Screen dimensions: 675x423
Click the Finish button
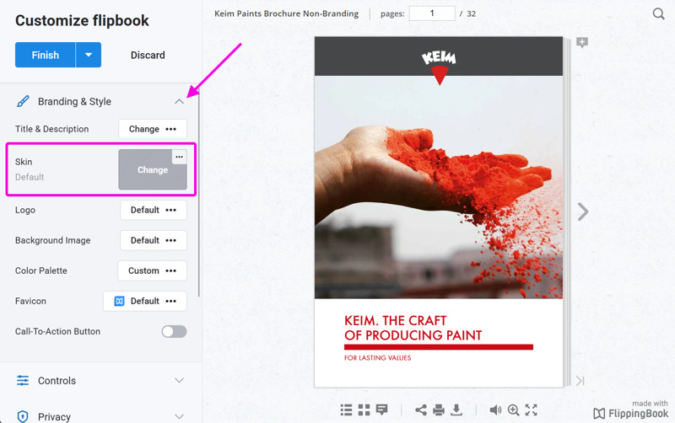pos(46,55)
